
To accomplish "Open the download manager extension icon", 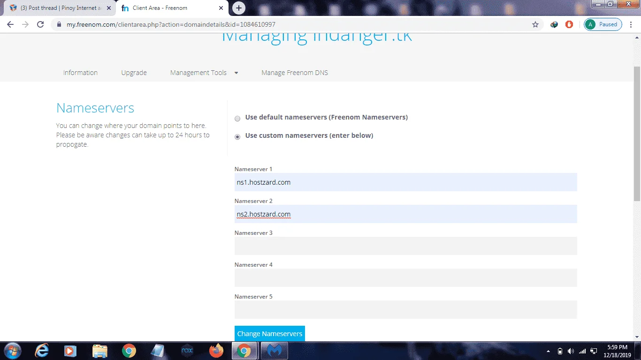I will [x=554, y=24].
